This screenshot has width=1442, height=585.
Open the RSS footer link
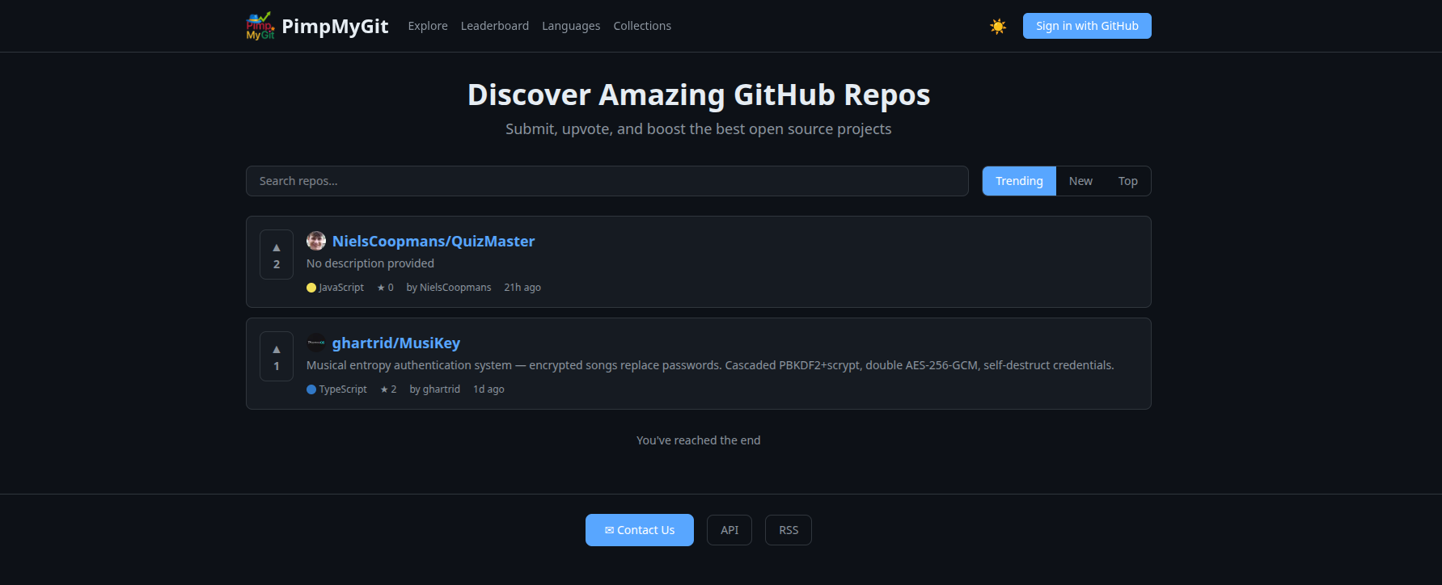789,530
